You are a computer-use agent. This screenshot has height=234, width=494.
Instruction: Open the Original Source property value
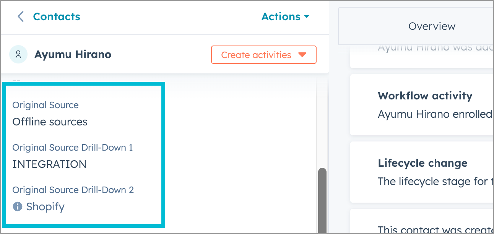coord(49,122)
